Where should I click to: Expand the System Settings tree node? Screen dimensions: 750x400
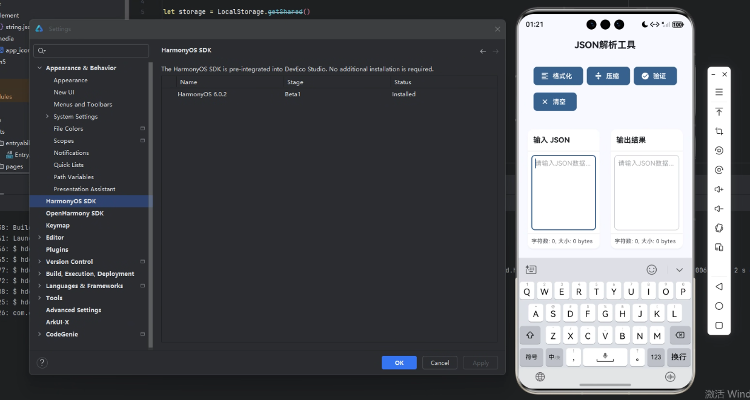click(x=48, y=116)
